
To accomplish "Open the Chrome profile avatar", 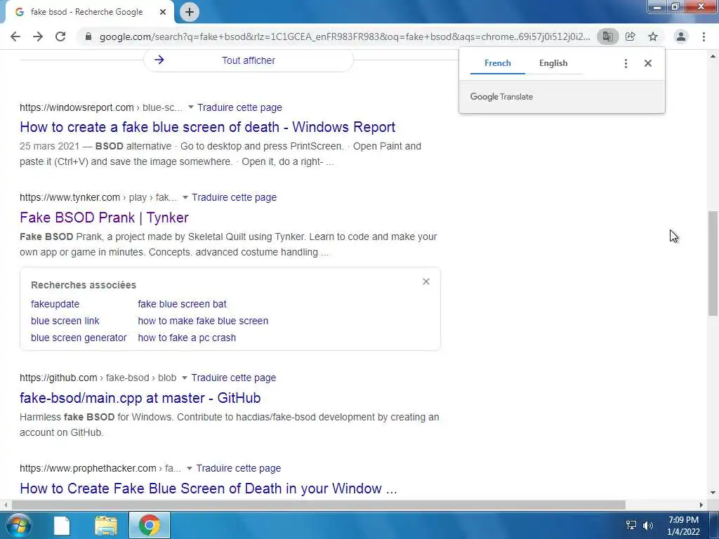I will 681,36.
